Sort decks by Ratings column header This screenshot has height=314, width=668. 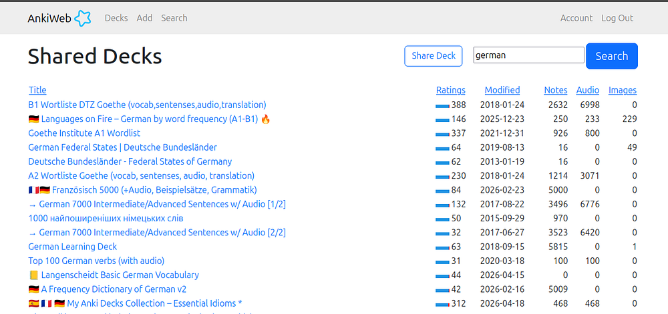(451, 90)
